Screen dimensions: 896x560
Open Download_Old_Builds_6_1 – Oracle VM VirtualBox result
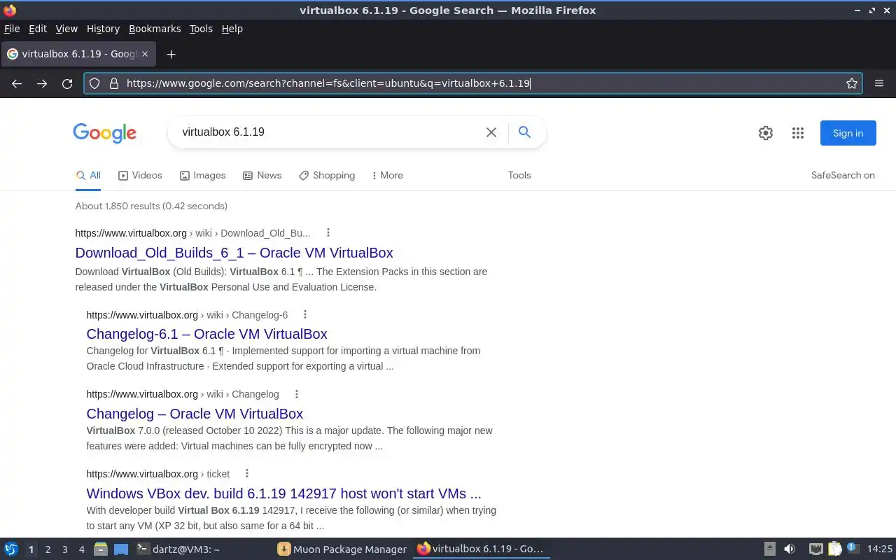coord(234,253)
